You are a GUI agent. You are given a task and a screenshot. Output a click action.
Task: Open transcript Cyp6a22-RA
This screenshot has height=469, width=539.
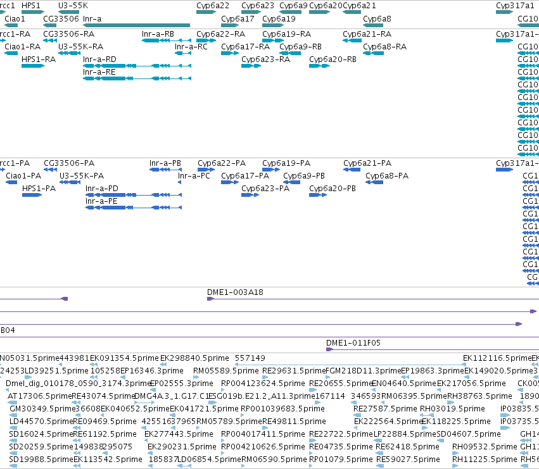206,41
